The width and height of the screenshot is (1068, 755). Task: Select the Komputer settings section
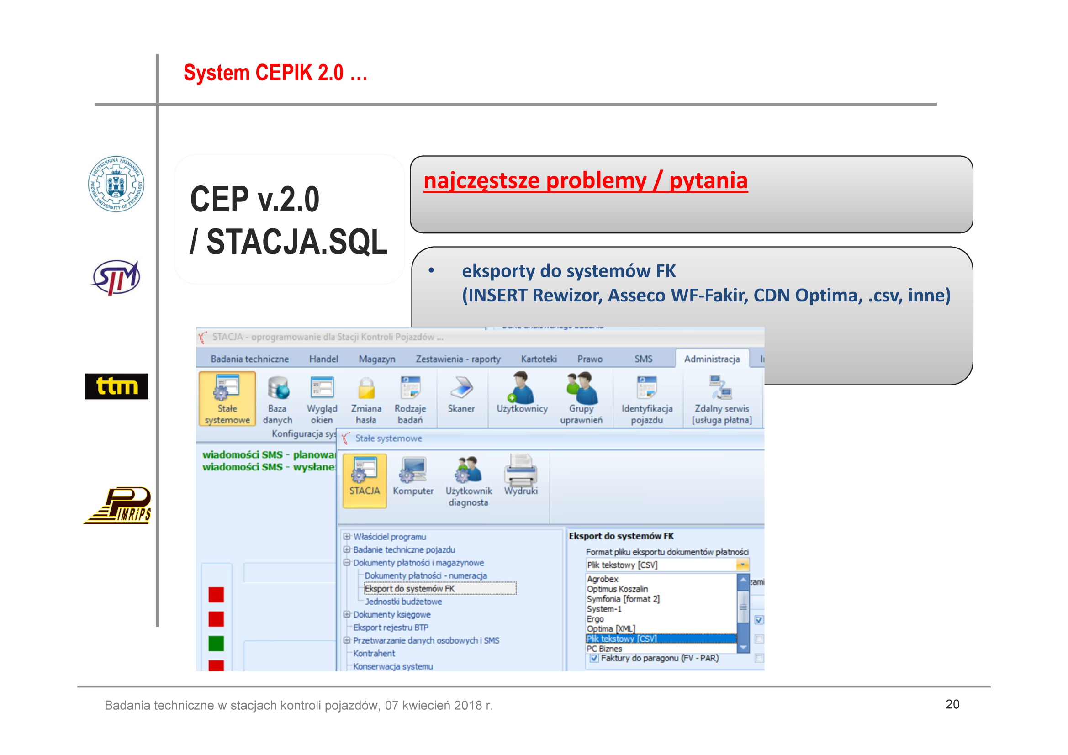coord(413,477)
